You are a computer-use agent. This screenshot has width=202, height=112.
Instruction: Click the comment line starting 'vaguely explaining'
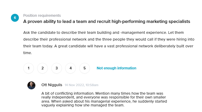pos(83,105)
